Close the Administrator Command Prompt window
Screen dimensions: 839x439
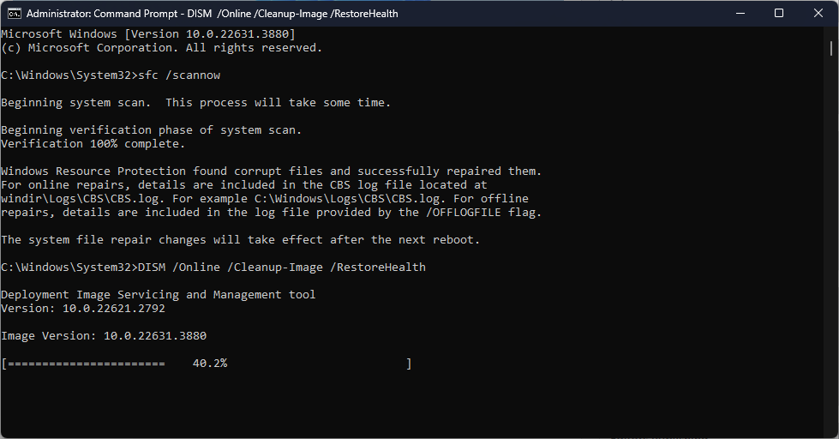click(x=818, y=14)
